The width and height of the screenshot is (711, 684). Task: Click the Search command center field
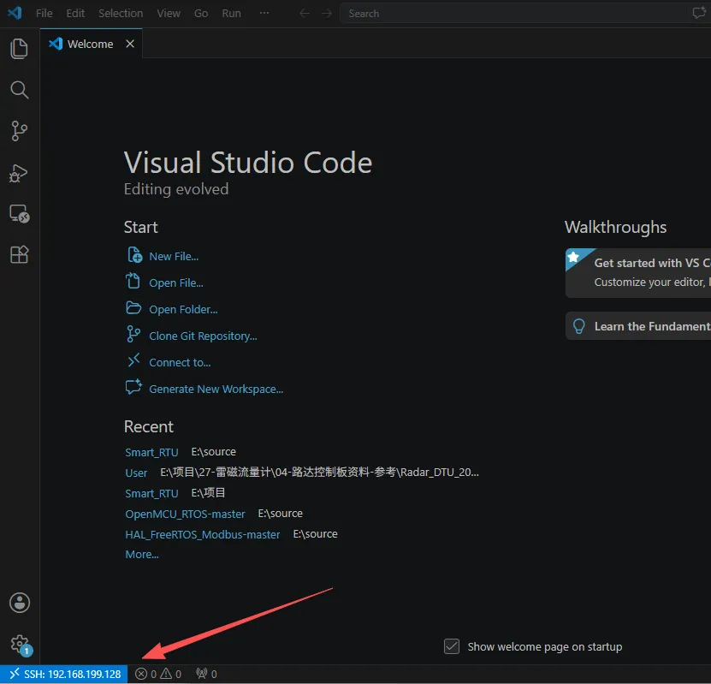pyautogui.click(x=513, y=13)
